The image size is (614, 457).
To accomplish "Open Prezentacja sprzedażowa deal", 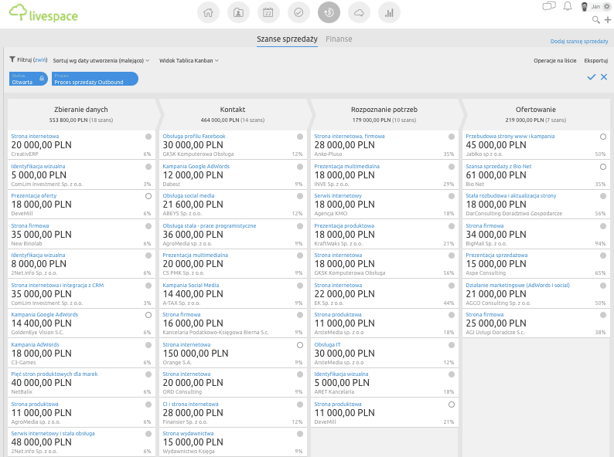I will coord(496,256).
